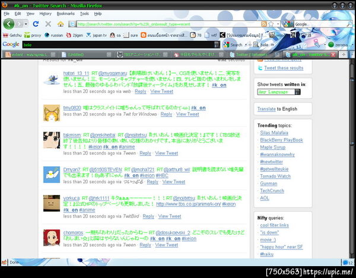Switch to the Twitter / Retweets tab
The height and width of the screenshot is (278, 356).
[x=254, y=55]
